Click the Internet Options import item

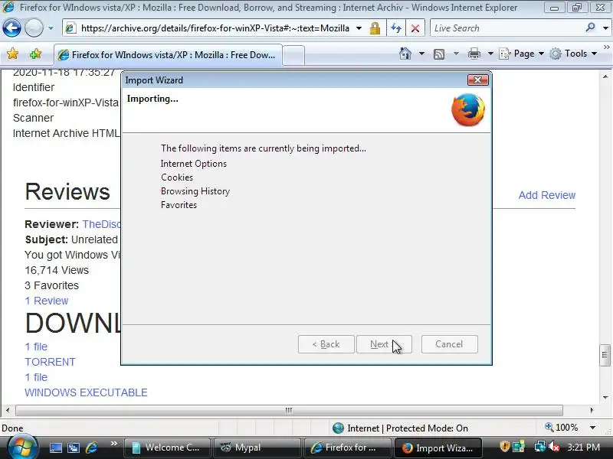pos(194,164)
